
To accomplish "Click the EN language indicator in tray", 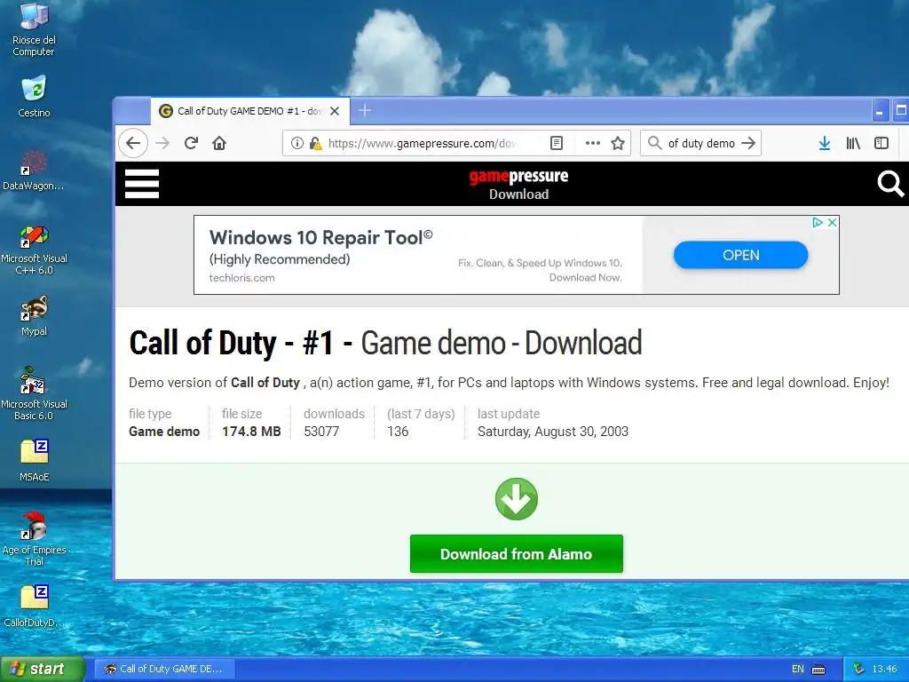I will coord(798,669).
